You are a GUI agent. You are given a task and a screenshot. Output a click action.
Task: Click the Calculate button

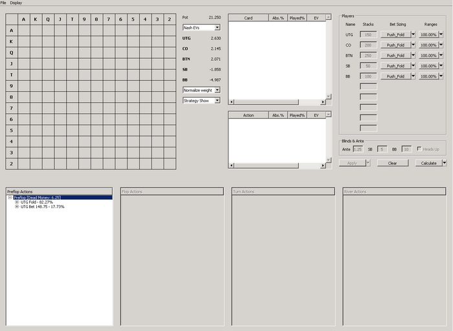point(428,163)
